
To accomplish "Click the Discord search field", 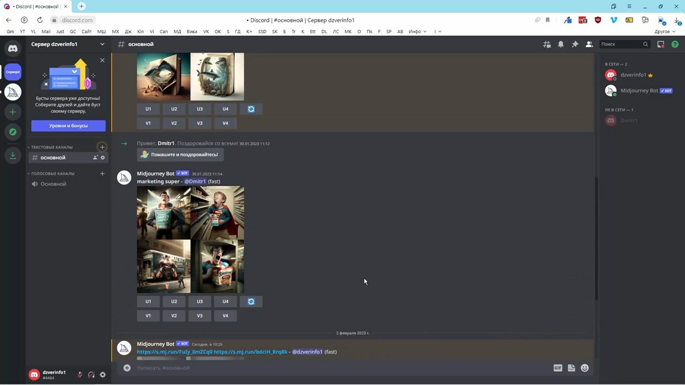I will point(625,44).
